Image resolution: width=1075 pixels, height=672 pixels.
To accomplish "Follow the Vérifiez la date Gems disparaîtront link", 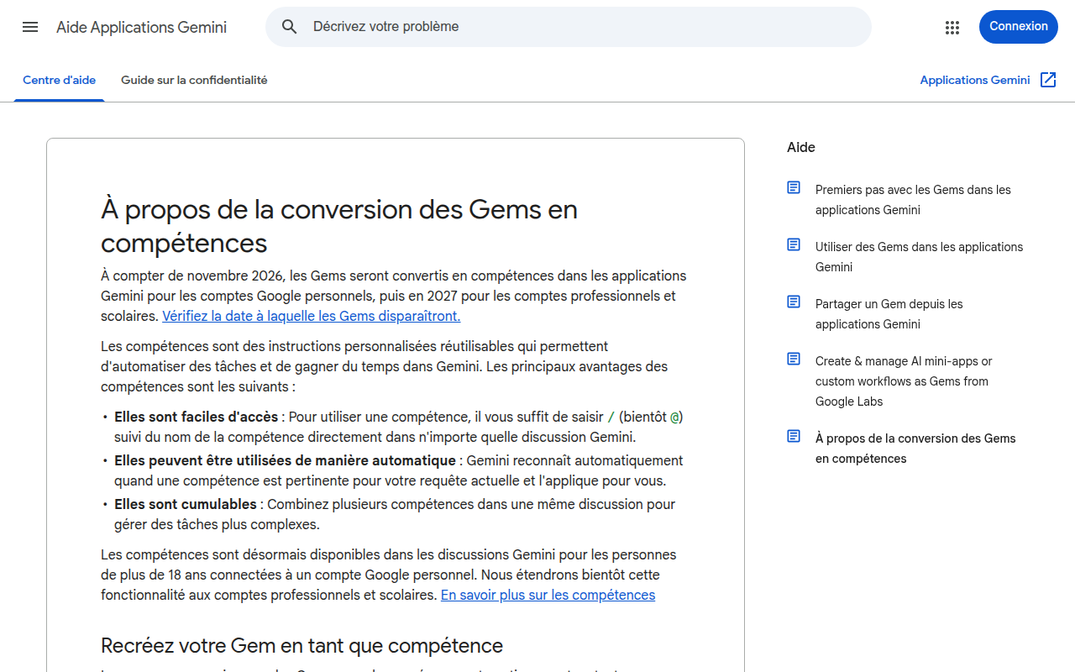I will click(312, 316).
